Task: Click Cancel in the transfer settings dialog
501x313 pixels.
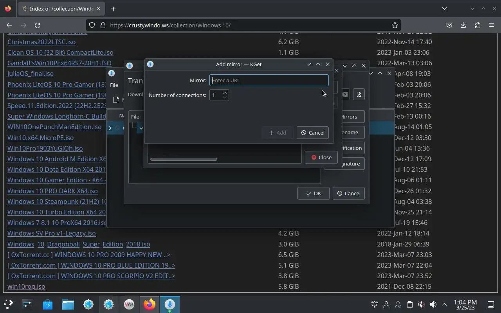Action: tap(349, 193)
